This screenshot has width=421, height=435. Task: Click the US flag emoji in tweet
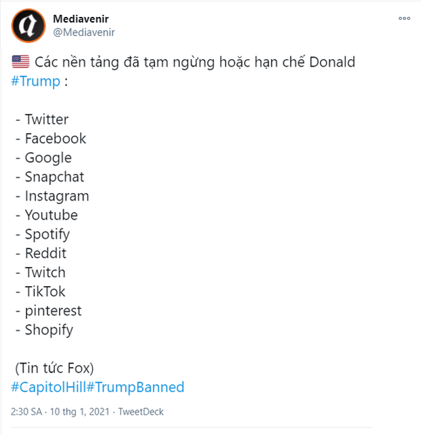(x=20, y=63)
